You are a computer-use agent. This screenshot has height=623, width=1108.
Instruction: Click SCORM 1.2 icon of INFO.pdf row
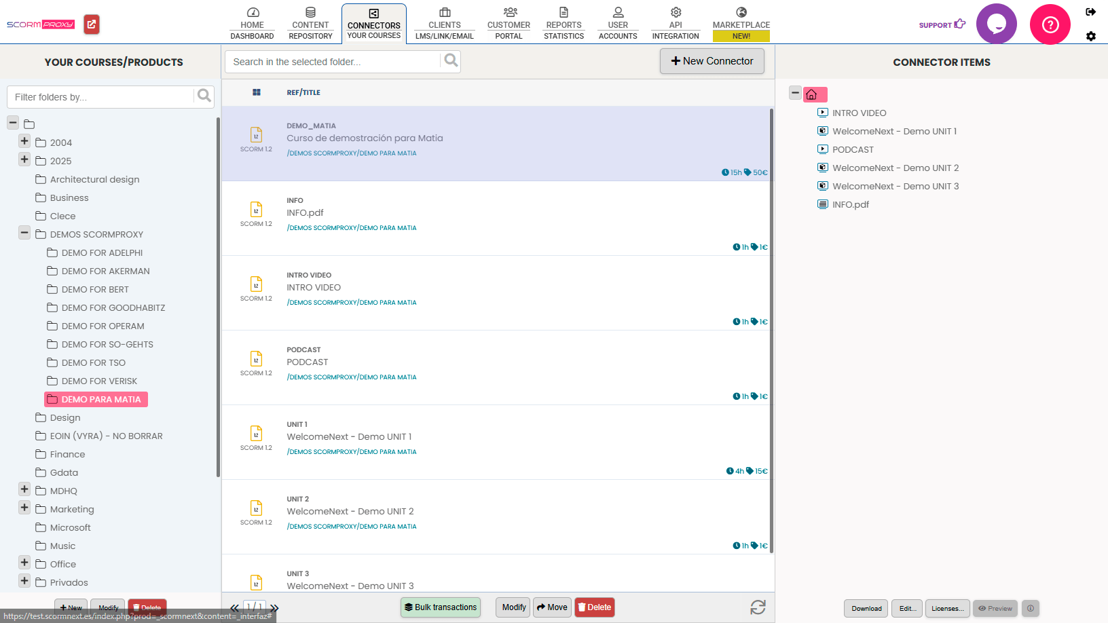tap(256, 210)
